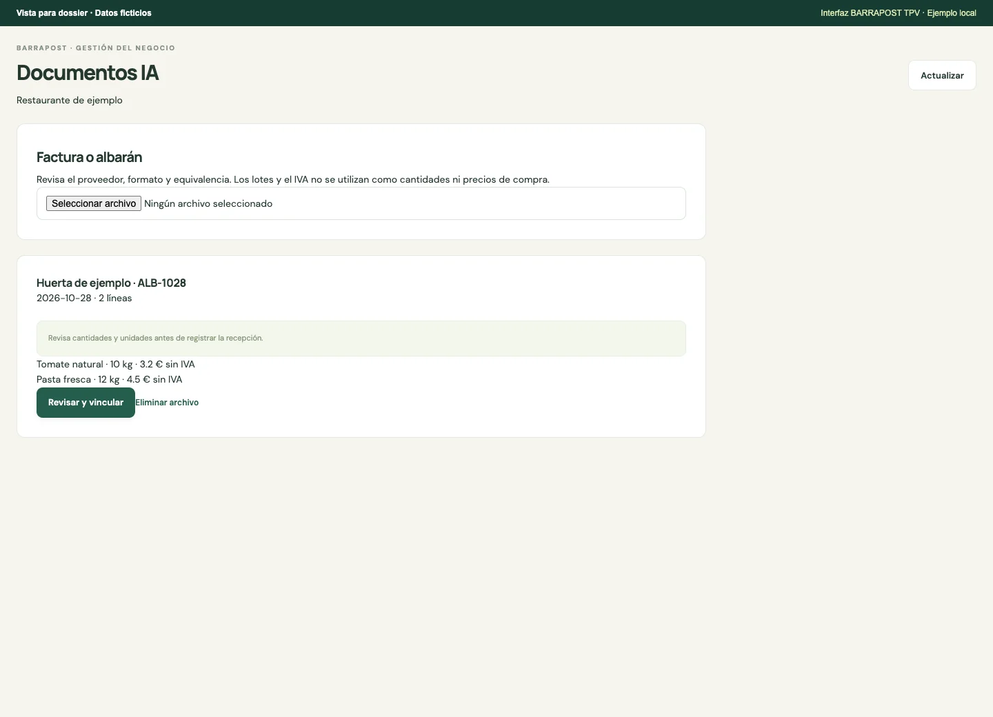Viewport: 993px width, 717px height.
Task: Click the 'Huerta de ejemplo · ALB-1028' title
Action: click(x=111, y=283)
